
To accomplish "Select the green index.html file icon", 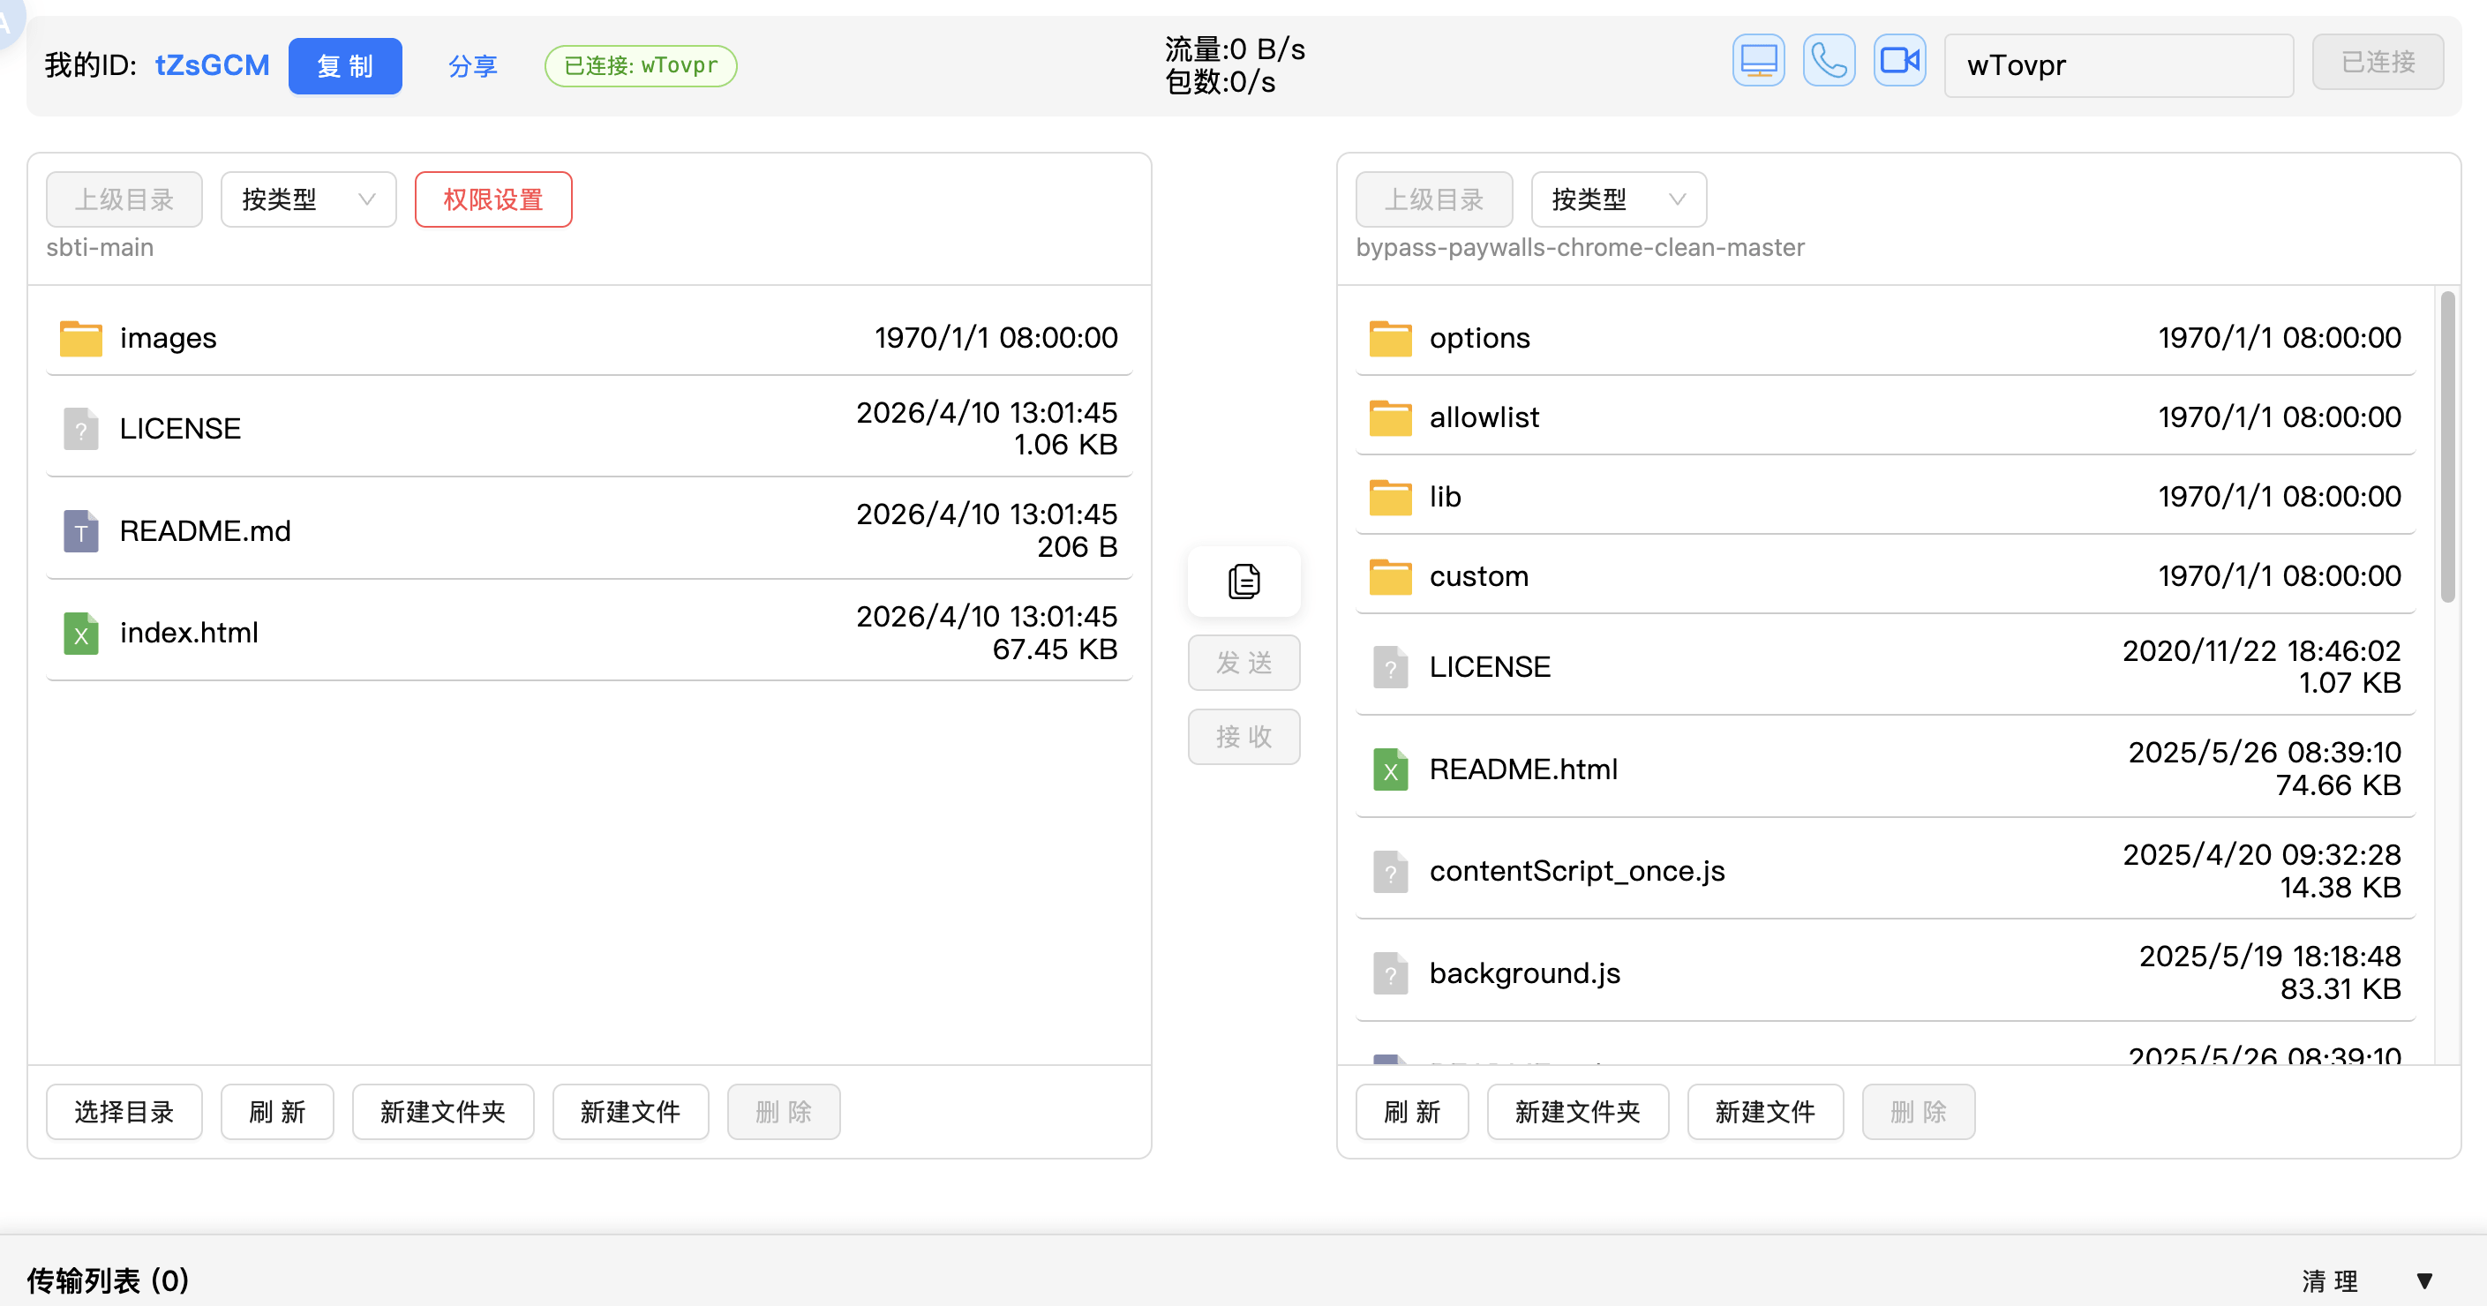I will (81, 634).
